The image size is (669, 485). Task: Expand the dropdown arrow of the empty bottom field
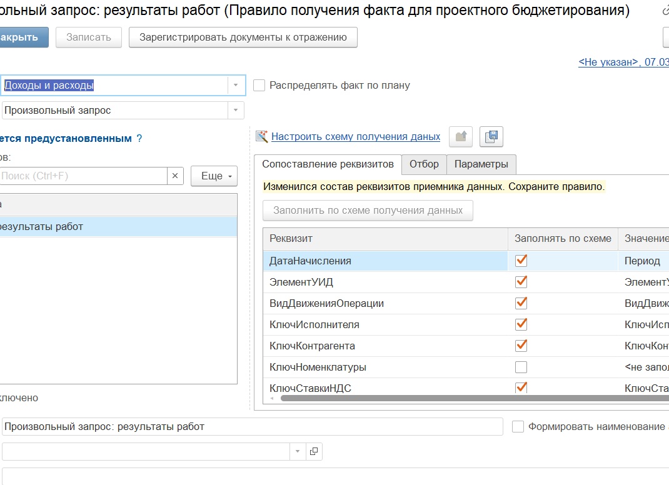tap(298, 451)
